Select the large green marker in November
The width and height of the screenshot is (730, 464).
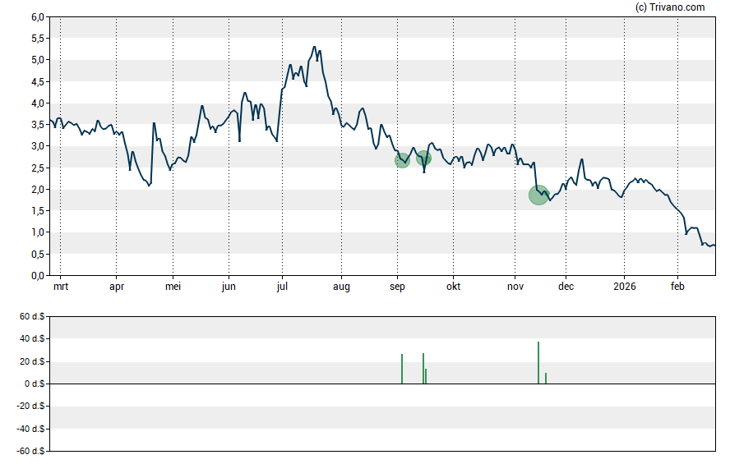click(538, 195)
